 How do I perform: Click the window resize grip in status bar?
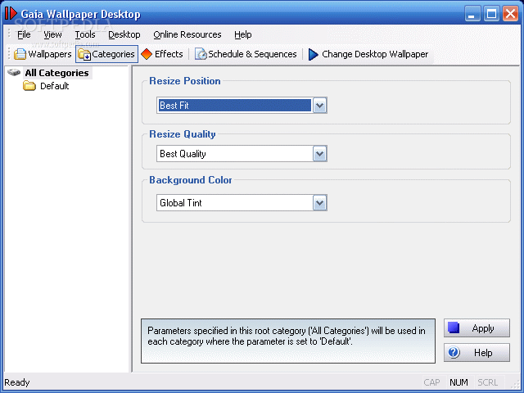click(517, 385)
